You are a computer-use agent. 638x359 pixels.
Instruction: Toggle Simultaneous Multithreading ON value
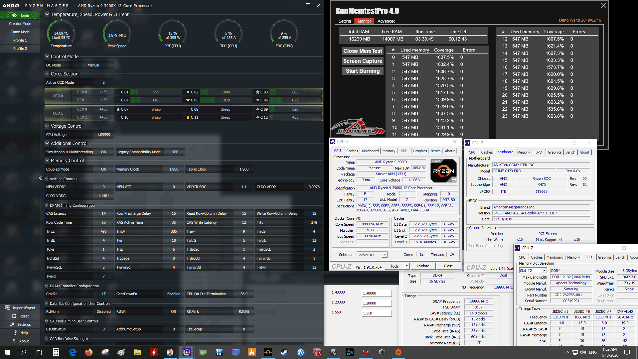click(x=103, y=152)
